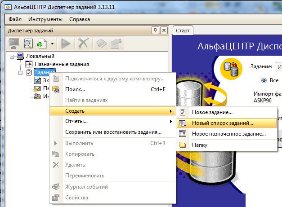The height and width of the screenshot is (207, 282).
Task: Collapse the Задания tree node
Action: 20,73
